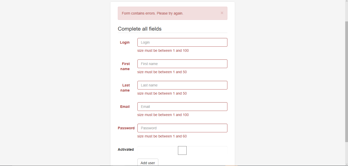348x166 pixels.
Task: Click the Email field label
Action: click(125, 107)
